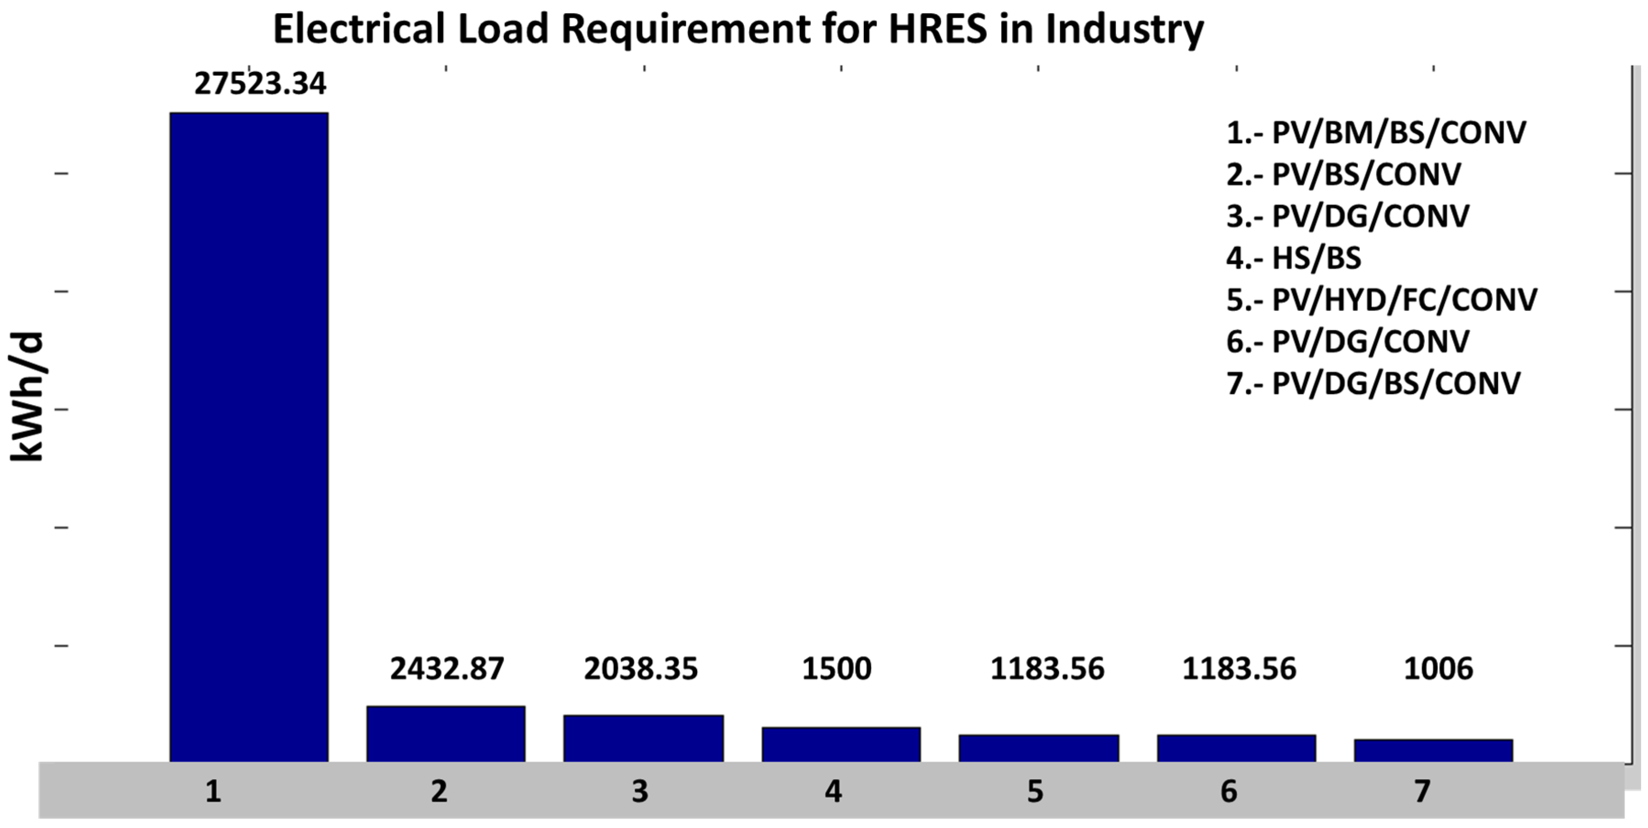
Task: Click bar number 6 in the chart
Action: coord(1236,748)
